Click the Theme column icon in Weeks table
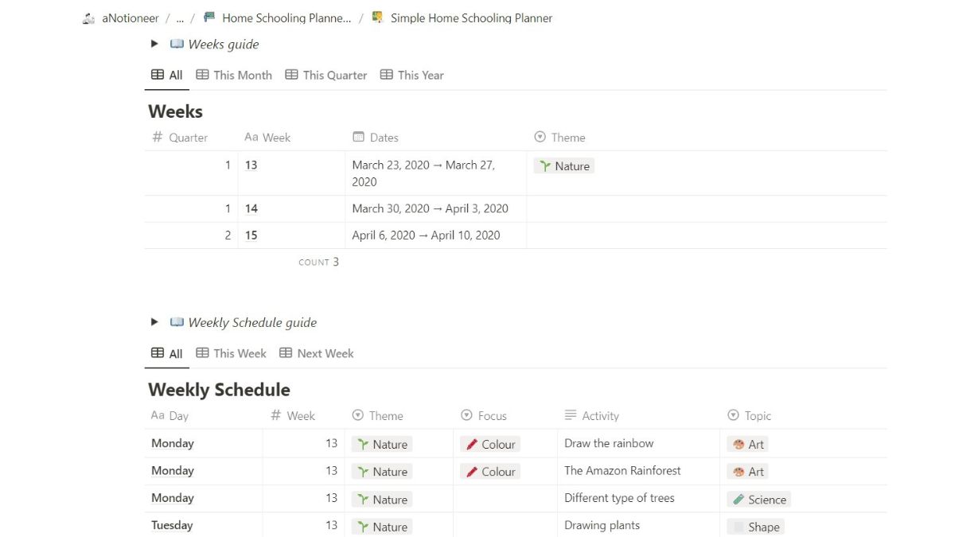Image resolution: width=955 pixels, height=537 pixels. 540,138
